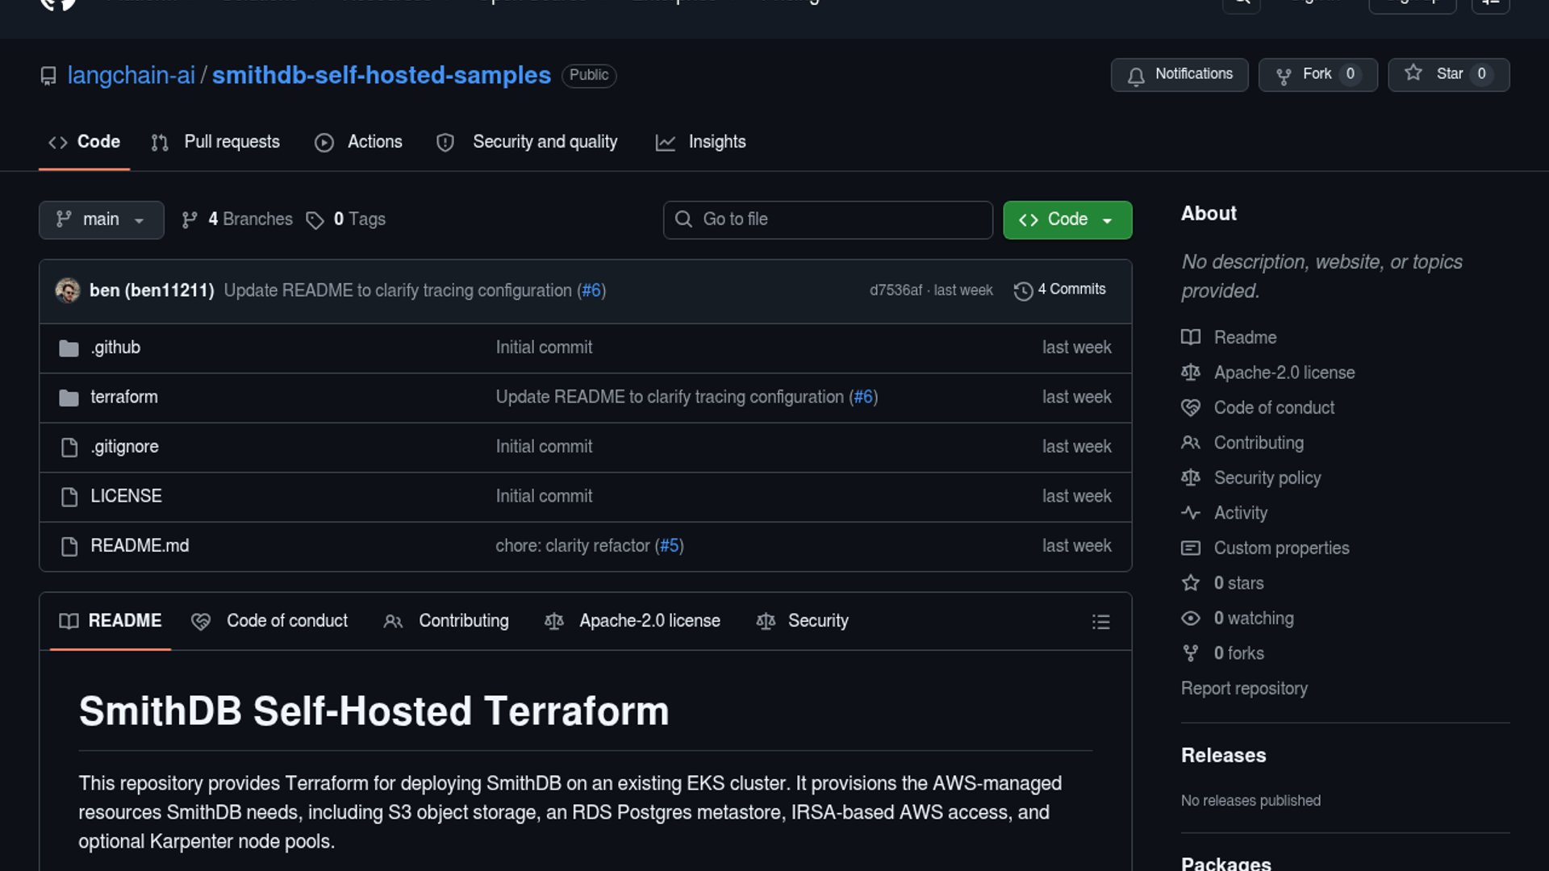Open the smithdb-self-hosted-samples repository link

pos(381,75)
